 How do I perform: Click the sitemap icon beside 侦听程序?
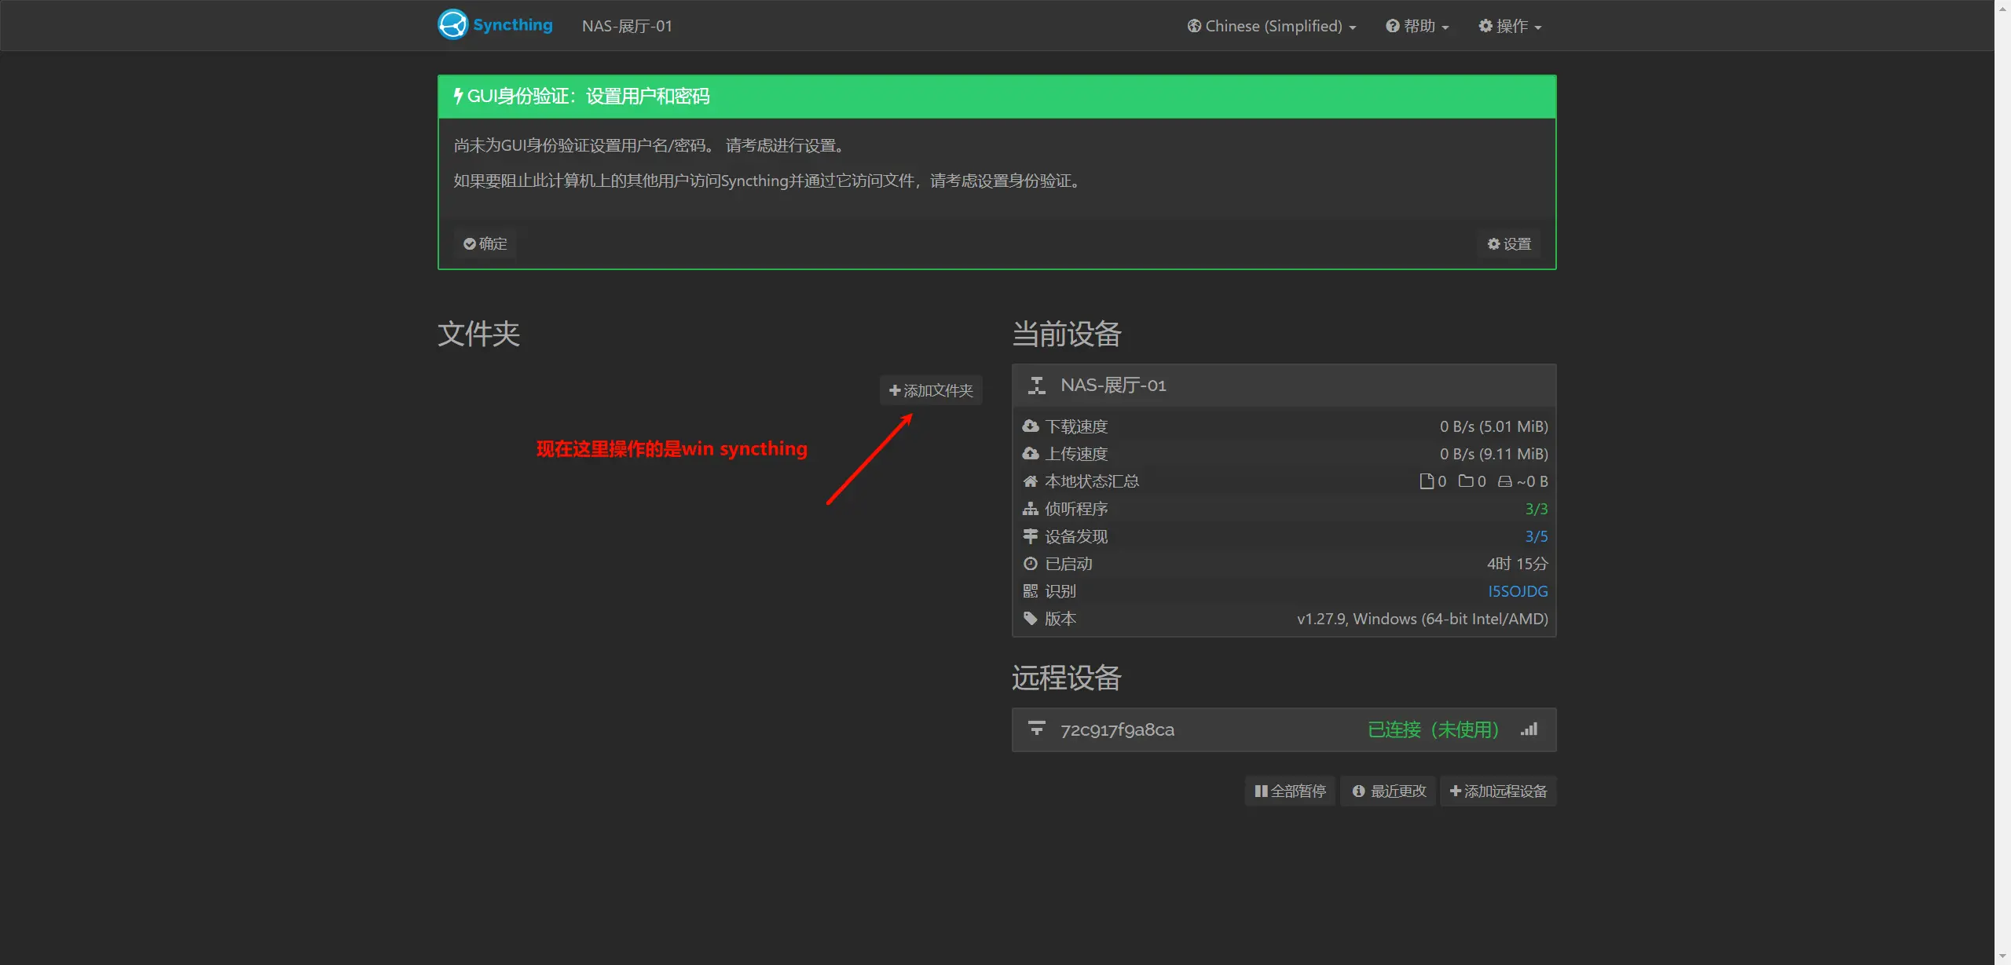[1031, 508]
